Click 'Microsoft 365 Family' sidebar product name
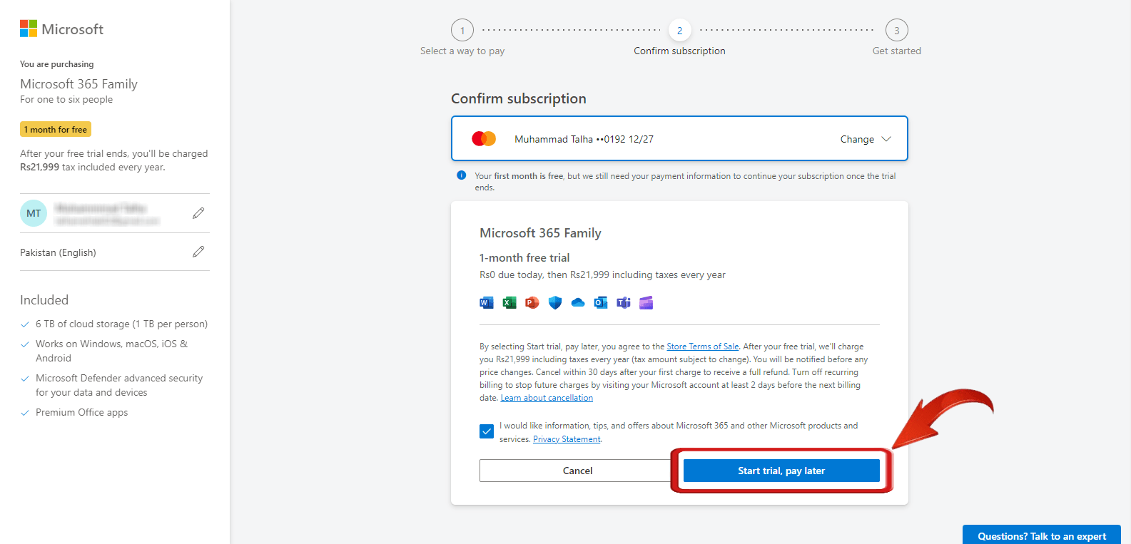 [78, 84]
